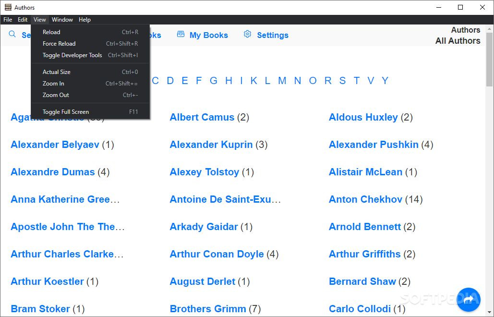Screen dimensions: 494x317
Task: Jump to authors starting with F
Action: click(199, 81)
